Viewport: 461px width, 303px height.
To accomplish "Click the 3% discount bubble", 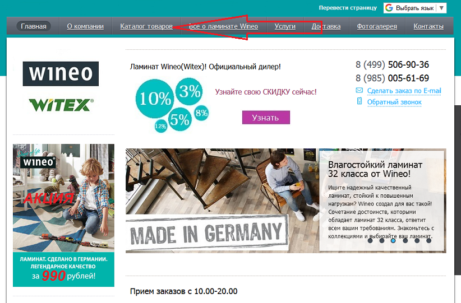I will (x=190, y=91).
